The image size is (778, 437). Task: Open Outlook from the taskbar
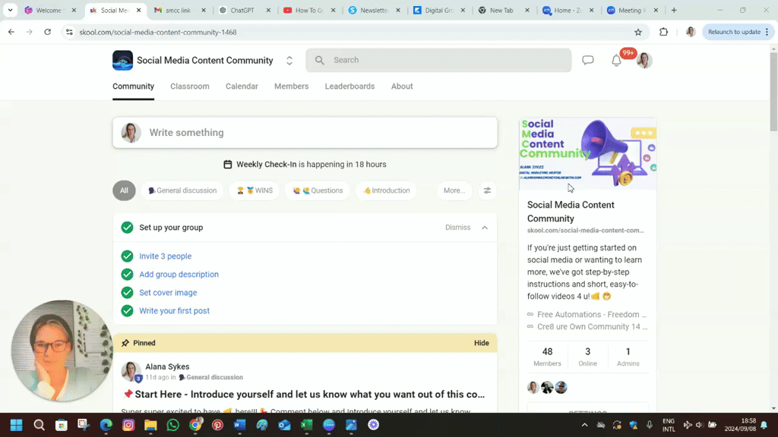pyautogui.click(x=284, y=425)
